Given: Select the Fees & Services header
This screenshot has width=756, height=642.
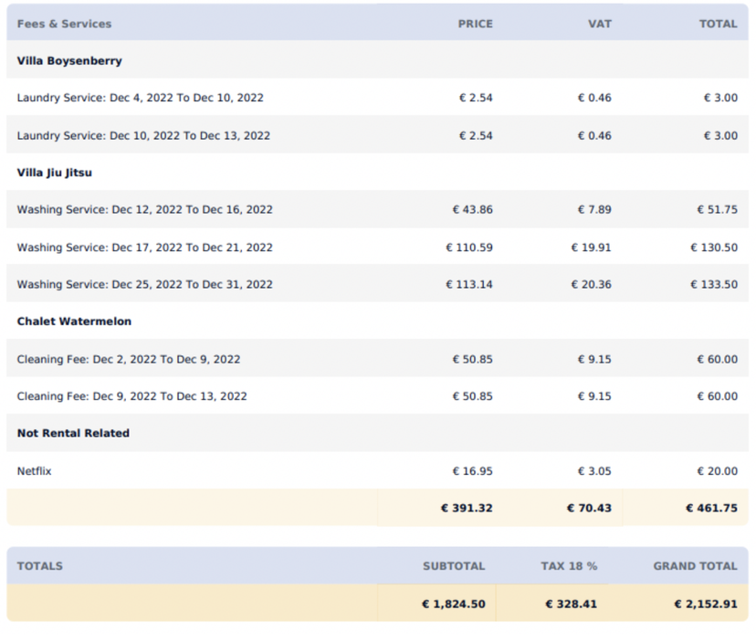Looking at the screenshot, I should 64,24.
